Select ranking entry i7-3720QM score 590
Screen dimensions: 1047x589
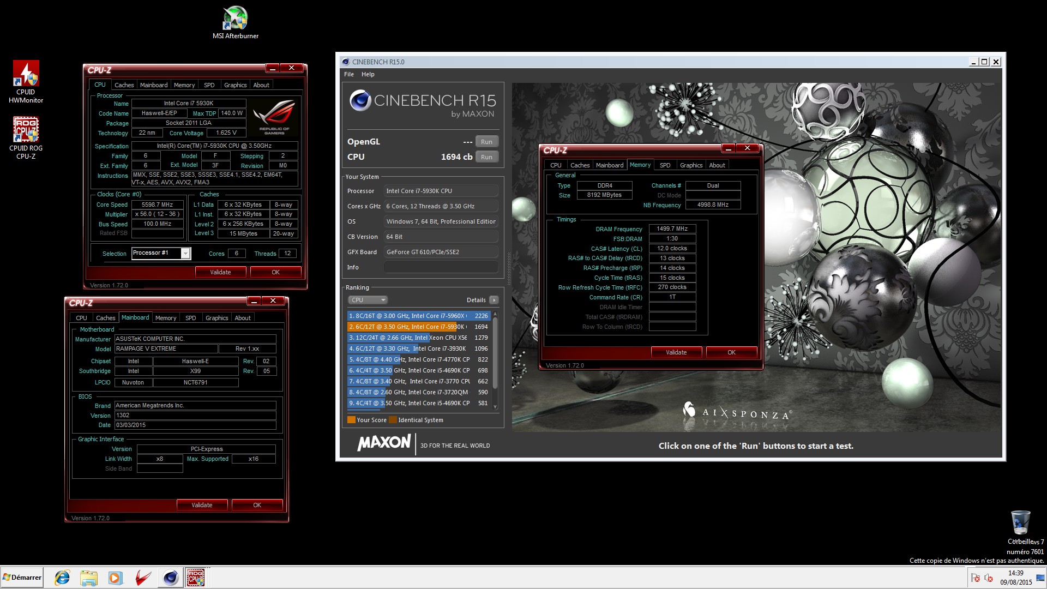(x=418, y=392)
